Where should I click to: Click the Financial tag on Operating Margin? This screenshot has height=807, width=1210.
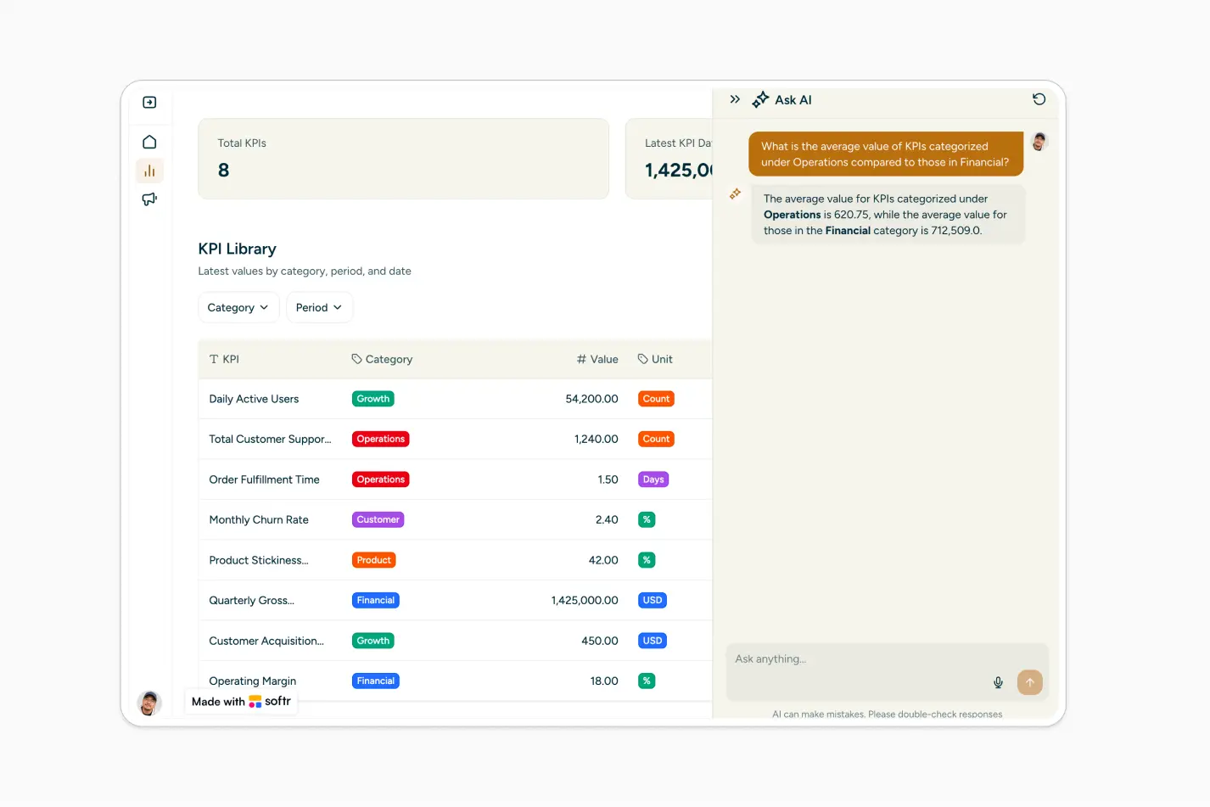[x=376, y=681]
